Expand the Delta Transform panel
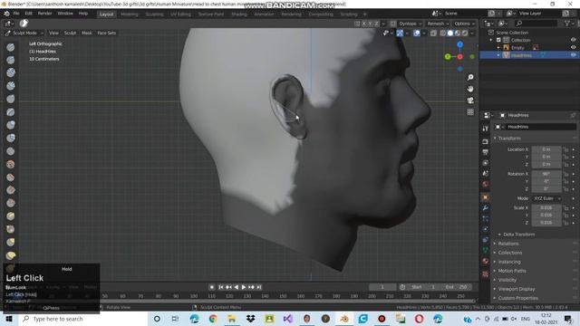 point(518,235)
